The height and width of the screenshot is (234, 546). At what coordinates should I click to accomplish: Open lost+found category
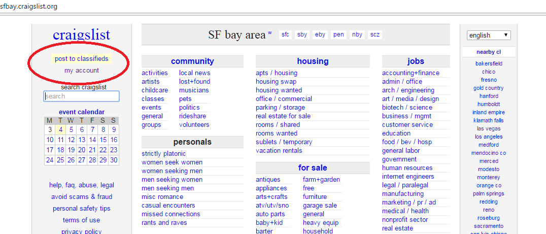[x=195, y=82]
